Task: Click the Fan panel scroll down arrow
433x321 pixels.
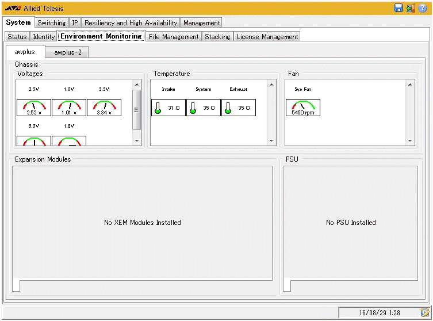Action: pos(410,140)
